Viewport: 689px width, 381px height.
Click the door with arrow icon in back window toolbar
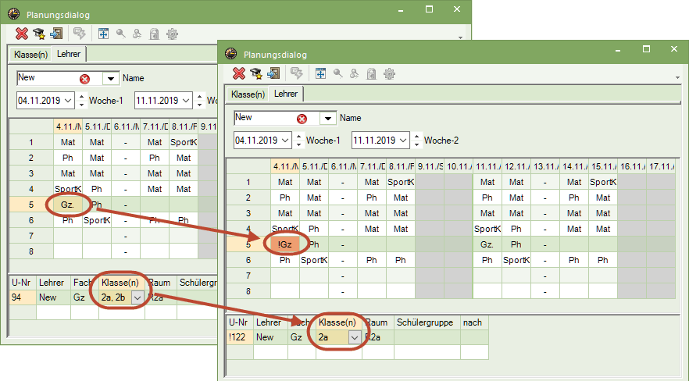(x=56, y=34)
